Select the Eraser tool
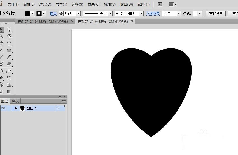The width and height of the screenshot is (238, 155). click(9, 64)
